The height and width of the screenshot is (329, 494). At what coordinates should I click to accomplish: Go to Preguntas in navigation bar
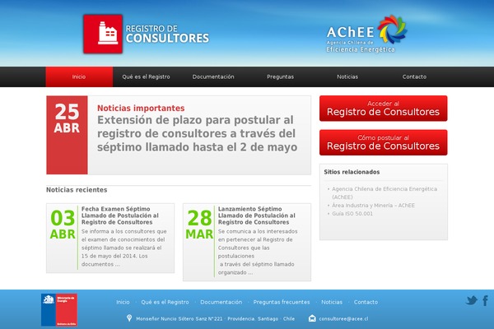coord(281,76)
